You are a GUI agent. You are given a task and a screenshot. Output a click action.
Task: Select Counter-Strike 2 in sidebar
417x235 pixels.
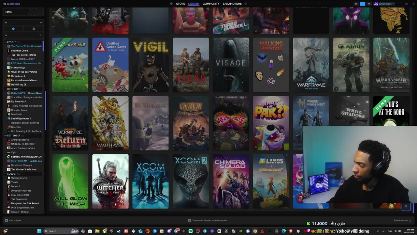[24, 212]
